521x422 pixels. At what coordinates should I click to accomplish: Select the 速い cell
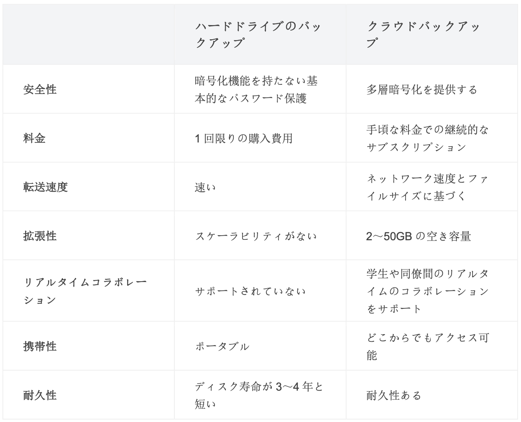[205, 188]
